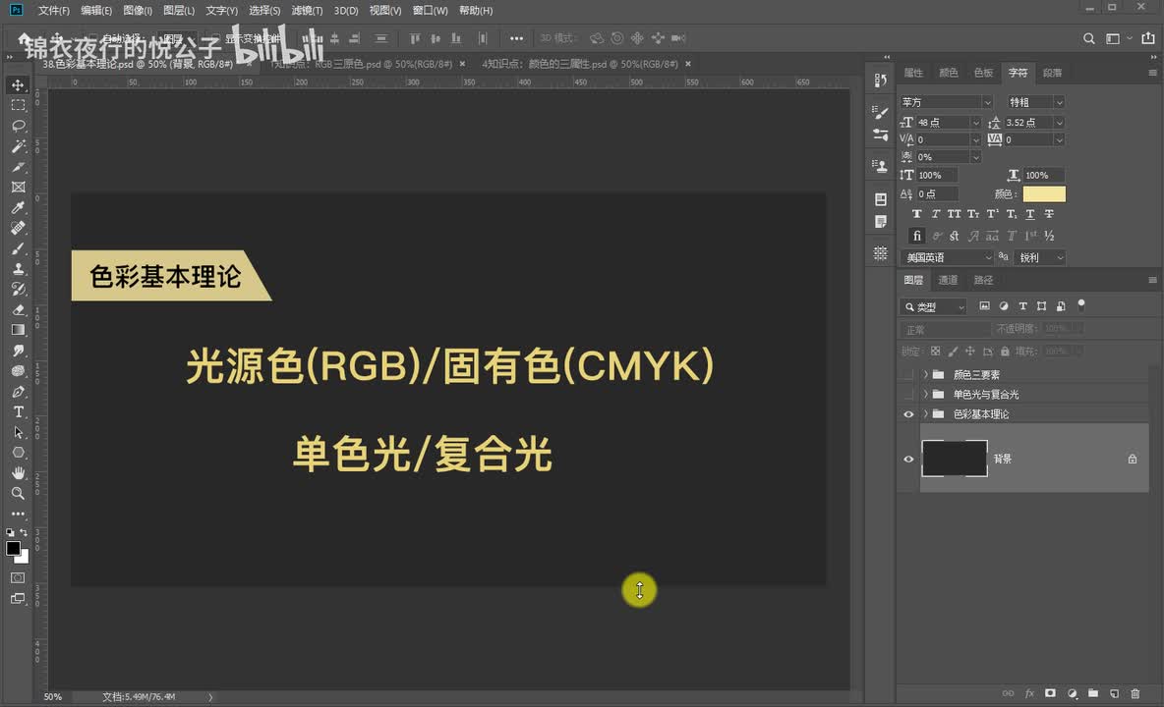The image size is (1164, 707).
Task: Click the baseline shift 0 点 field
Action: tap(937, 194)
